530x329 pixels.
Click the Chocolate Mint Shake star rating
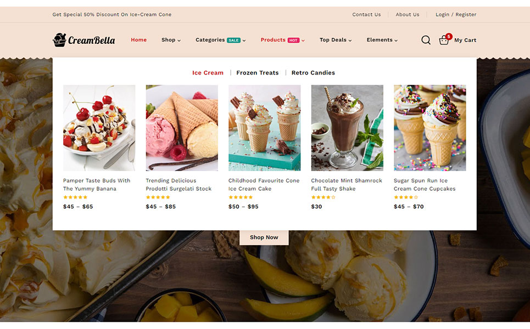pyautogui.click(x=323, y=197)
